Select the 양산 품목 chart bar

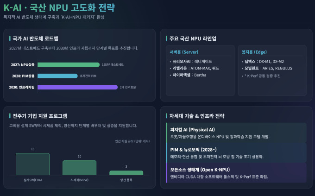126,173
